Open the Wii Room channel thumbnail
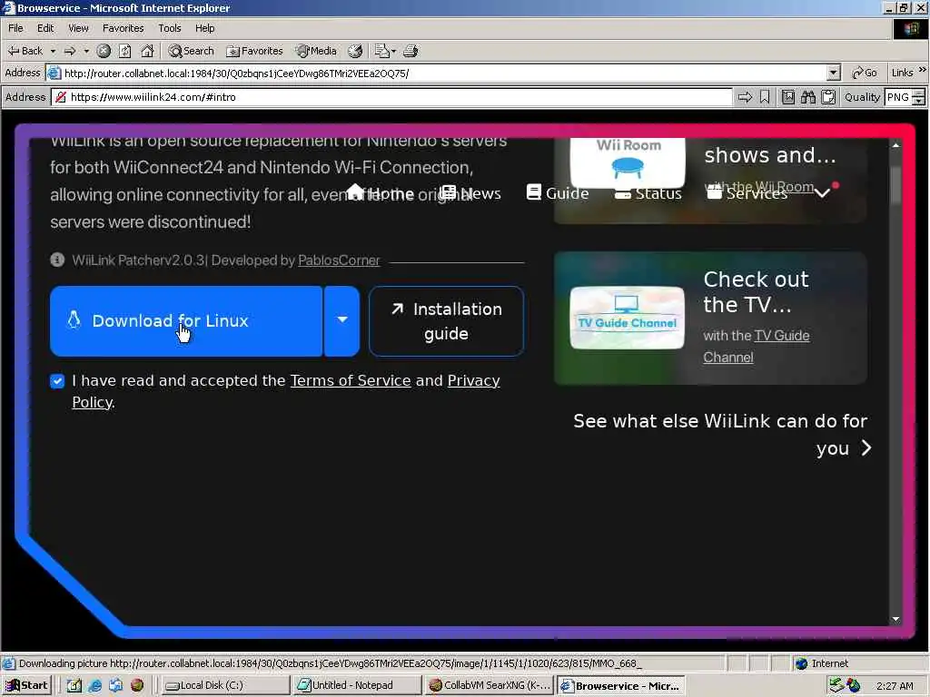 pyautogui.click(x=628, y=162)
